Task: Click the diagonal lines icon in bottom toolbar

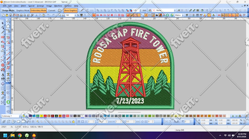Action: coord(4,122)
